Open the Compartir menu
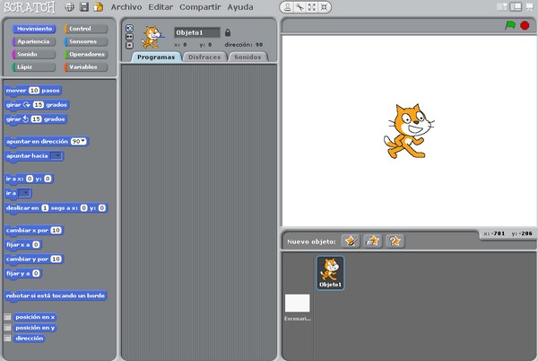Viewport: 538px width, 361px height. pos(200,7)
